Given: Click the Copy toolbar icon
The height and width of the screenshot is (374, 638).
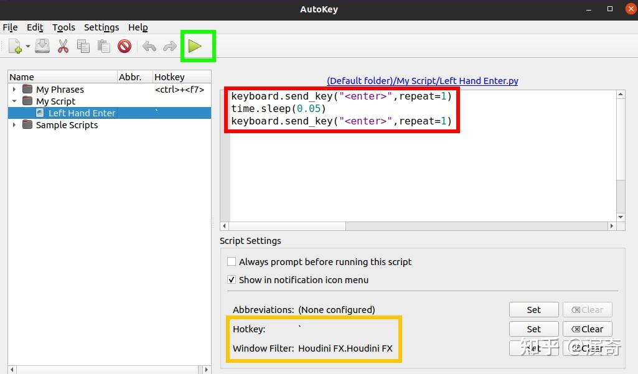Looking at the screenshot, I should 83,45.
